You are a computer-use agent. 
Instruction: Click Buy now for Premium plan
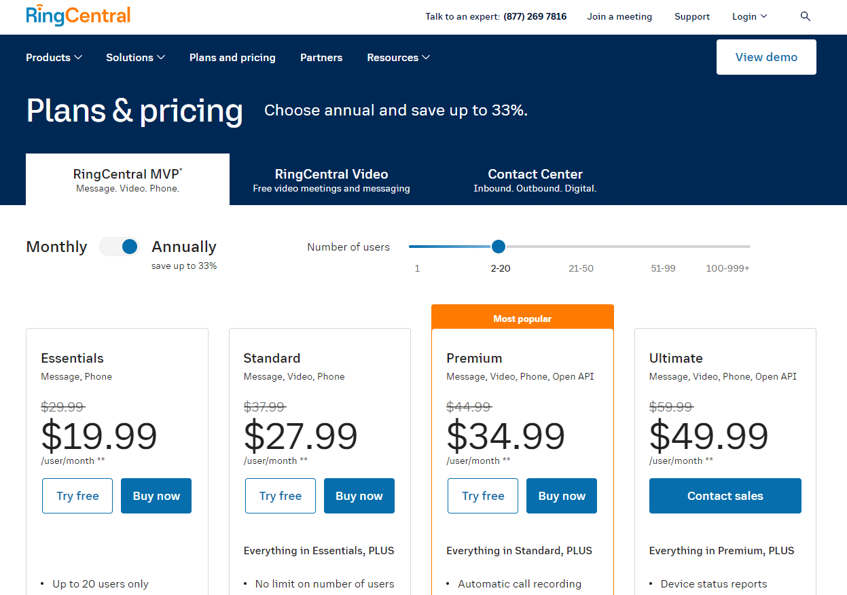click(x=562, y=496)
